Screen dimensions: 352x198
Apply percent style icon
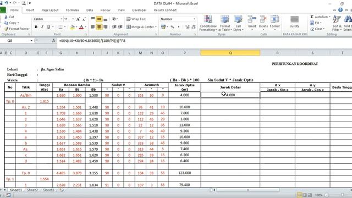(172, 27)
